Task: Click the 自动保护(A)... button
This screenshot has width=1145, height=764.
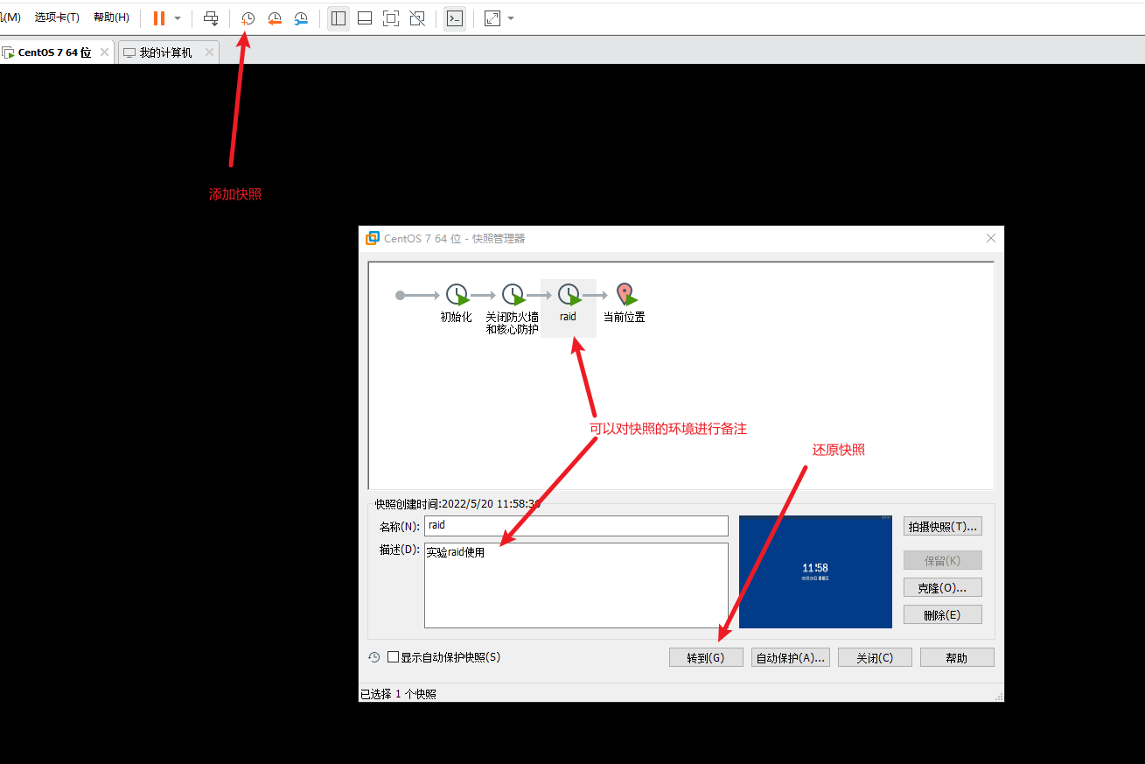Action: (791, 658)
